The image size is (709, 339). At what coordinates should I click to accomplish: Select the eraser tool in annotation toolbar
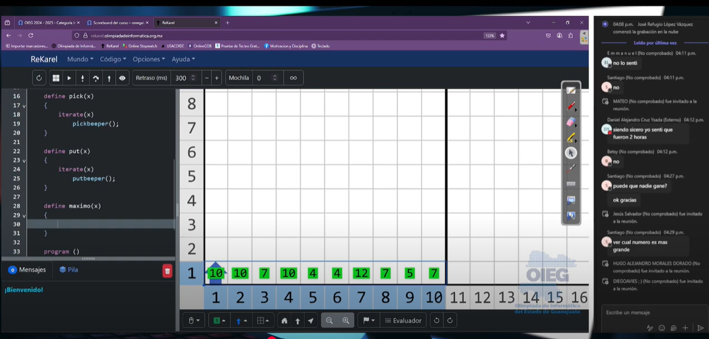click(x=571, y=122)
